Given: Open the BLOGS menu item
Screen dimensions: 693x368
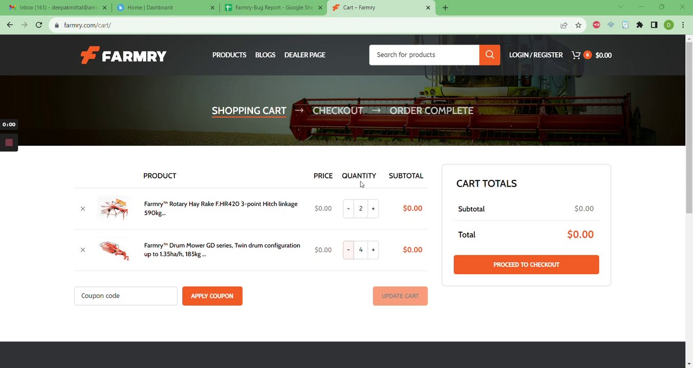Looking at the screenshot, I should [x=265, y=55].
